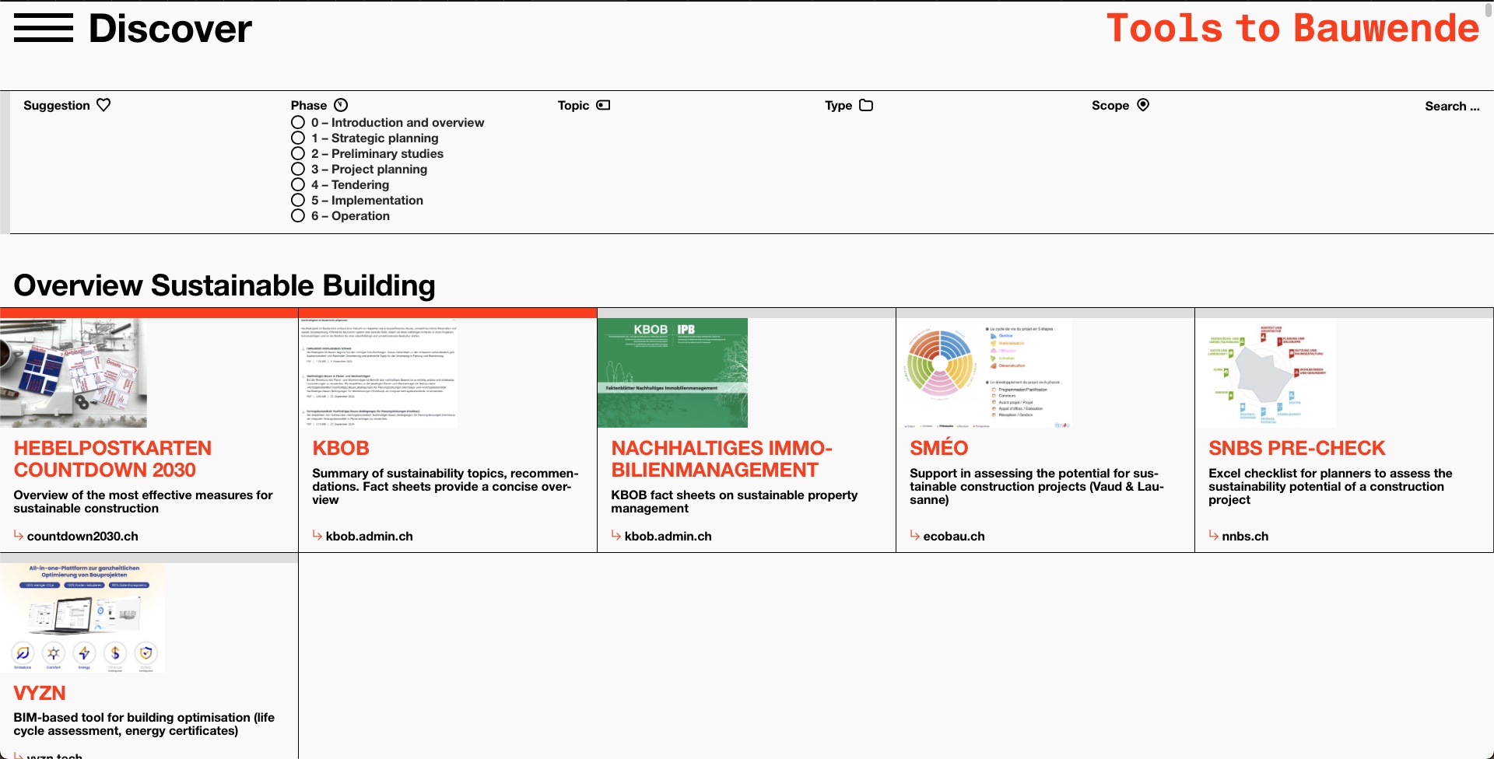Screen dimensions: 1494x759
Task: Select phase 3 – Project planning
Action: coord(299,169)
